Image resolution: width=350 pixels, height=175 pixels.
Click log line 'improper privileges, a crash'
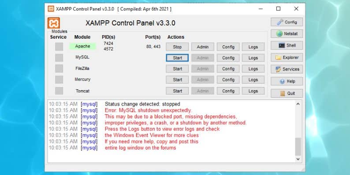pos(176,123)
